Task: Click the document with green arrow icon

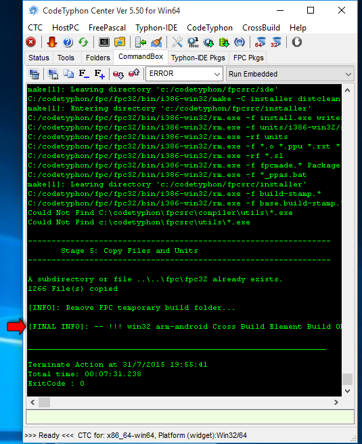Action: pyautogui.click(x=141, y=42)
